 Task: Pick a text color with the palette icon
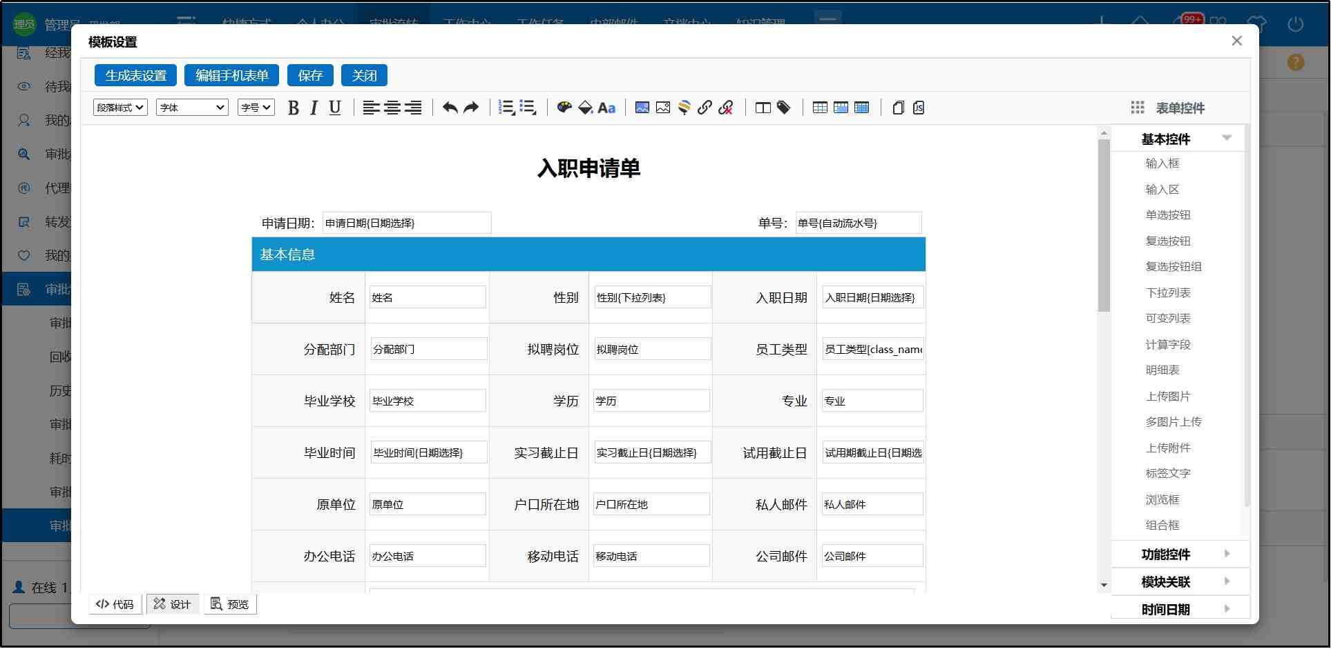pos(564,108)
